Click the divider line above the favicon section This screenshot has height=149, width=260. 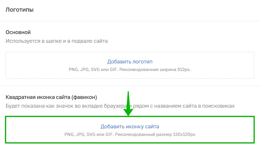pos(130,86)
